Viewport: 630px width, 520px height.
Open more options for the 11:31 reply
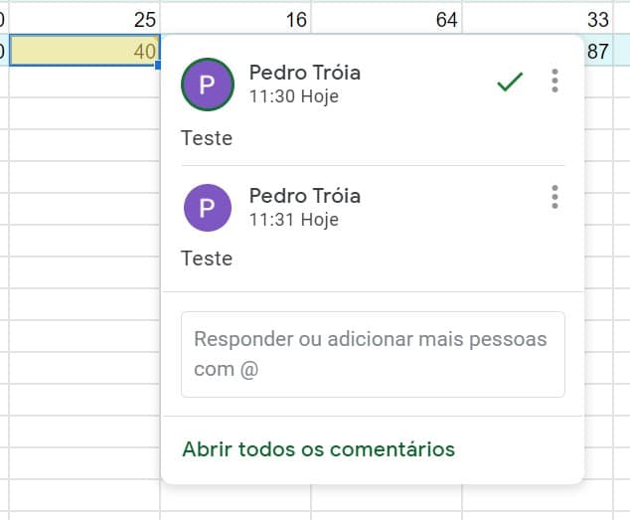tap(554, 197)
